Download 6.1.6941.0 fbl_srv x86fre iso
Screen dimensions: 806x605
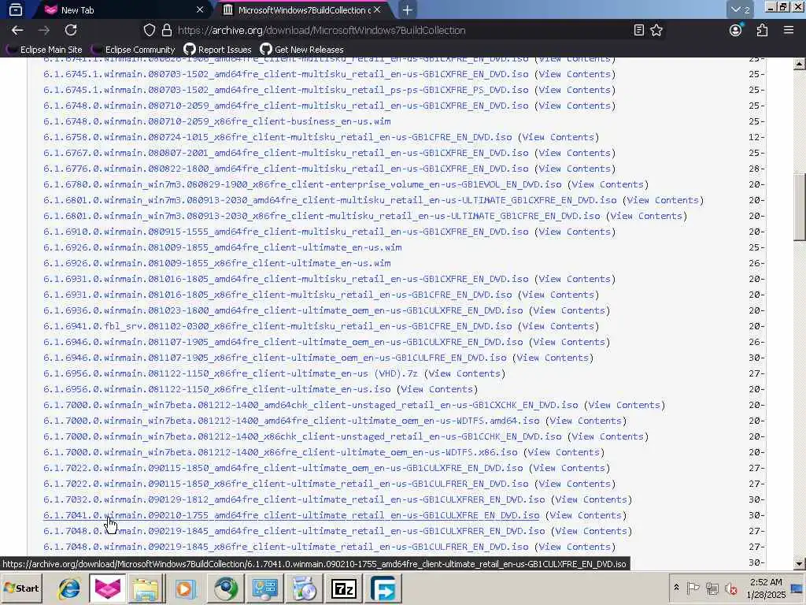tap(278, 326)
